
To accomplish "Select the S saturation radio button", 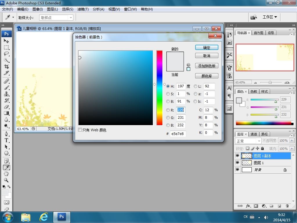I will (168, 94).
